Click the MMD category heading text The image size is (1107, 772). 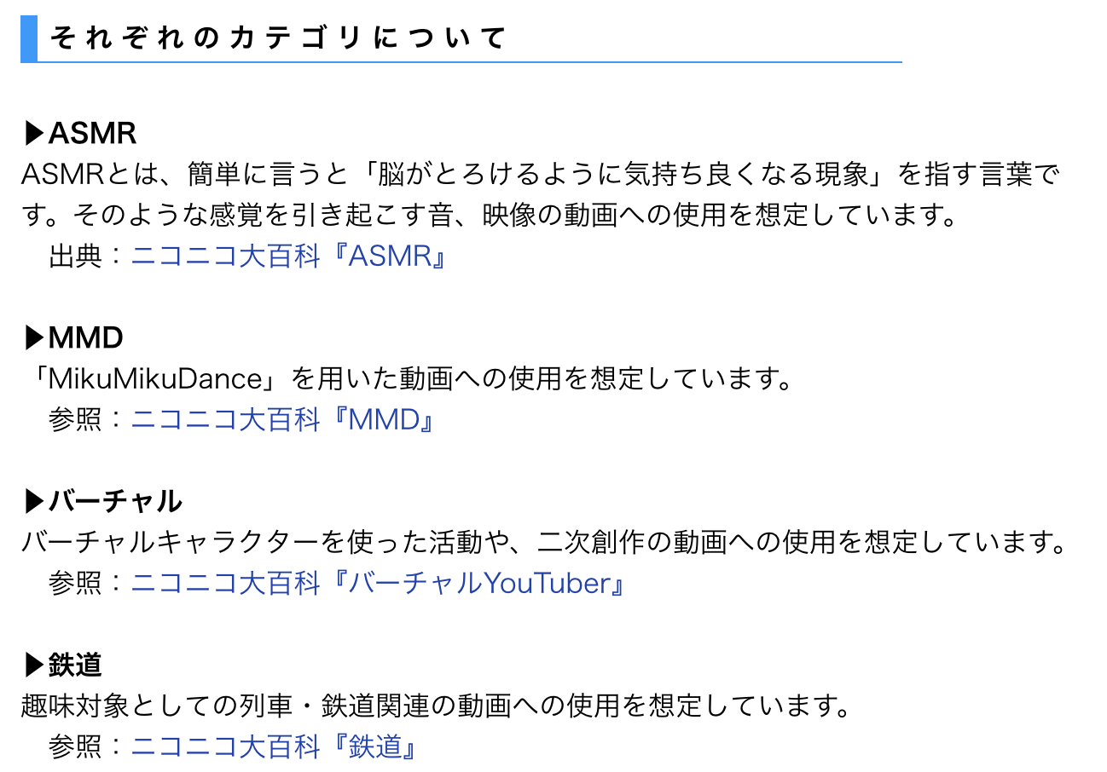[85, 338]
